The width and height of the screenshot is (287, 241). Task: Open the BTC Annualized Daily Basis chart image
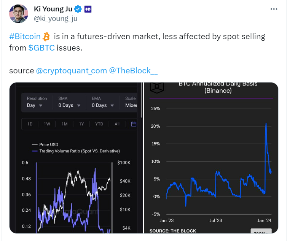[211, 158]
